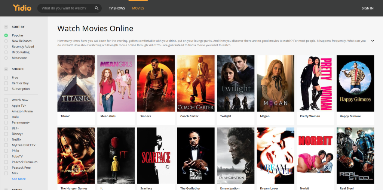Check the Philo checkbox
The width and height of the screenshot is (383, 190).
pyautogui.click(x=6, y=151)
